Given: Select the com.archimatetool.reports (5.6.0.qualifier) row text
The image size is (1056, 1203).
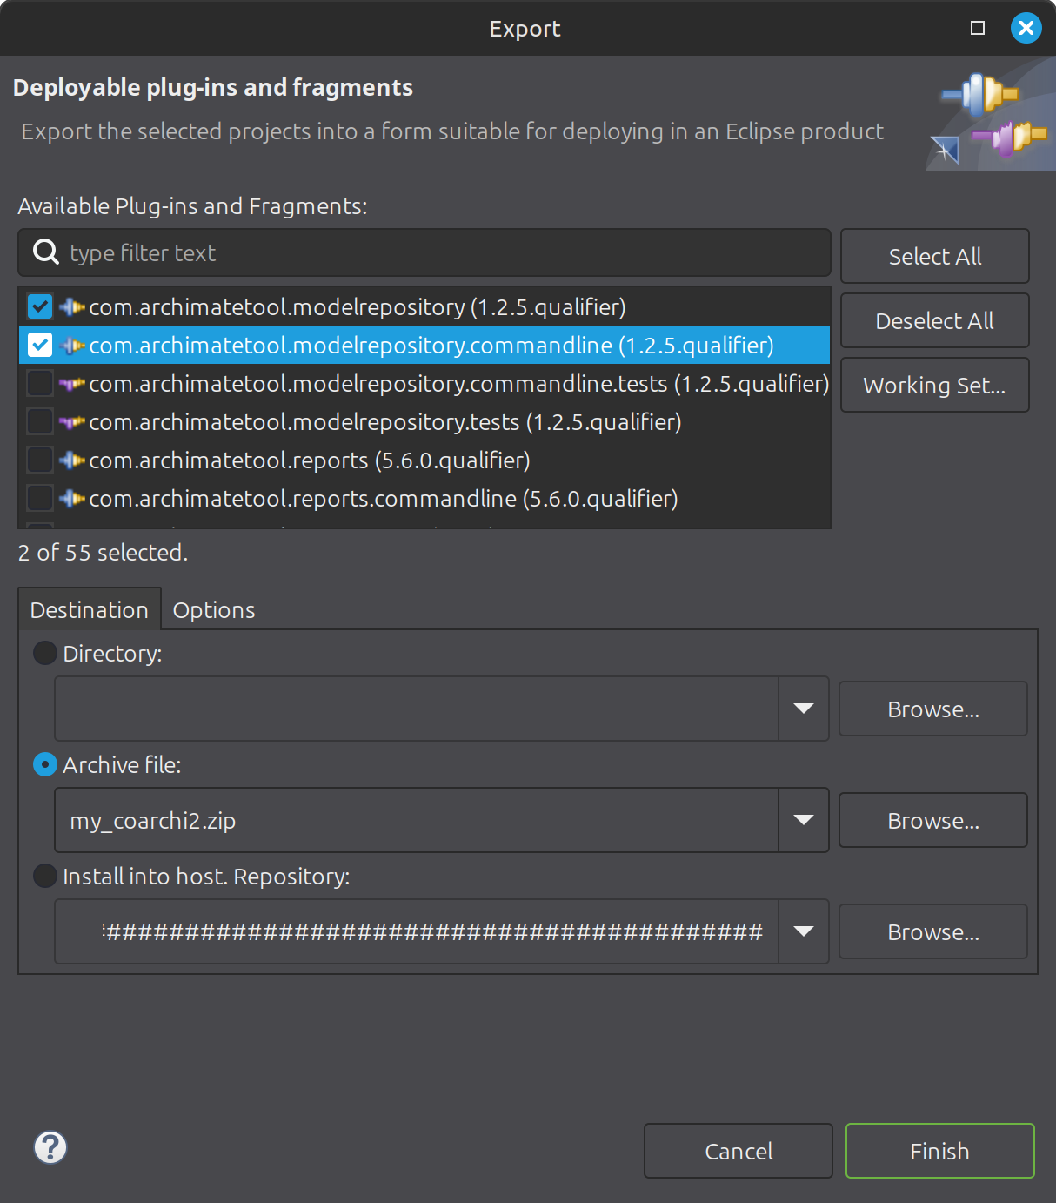Looking at the screenshot, I should [310, 460].
